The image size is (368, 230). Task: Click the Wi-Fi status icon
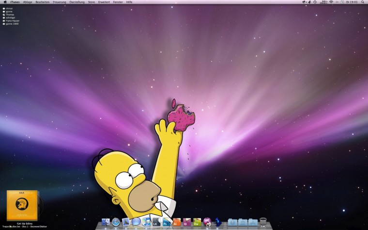click(x=331, y=2)
